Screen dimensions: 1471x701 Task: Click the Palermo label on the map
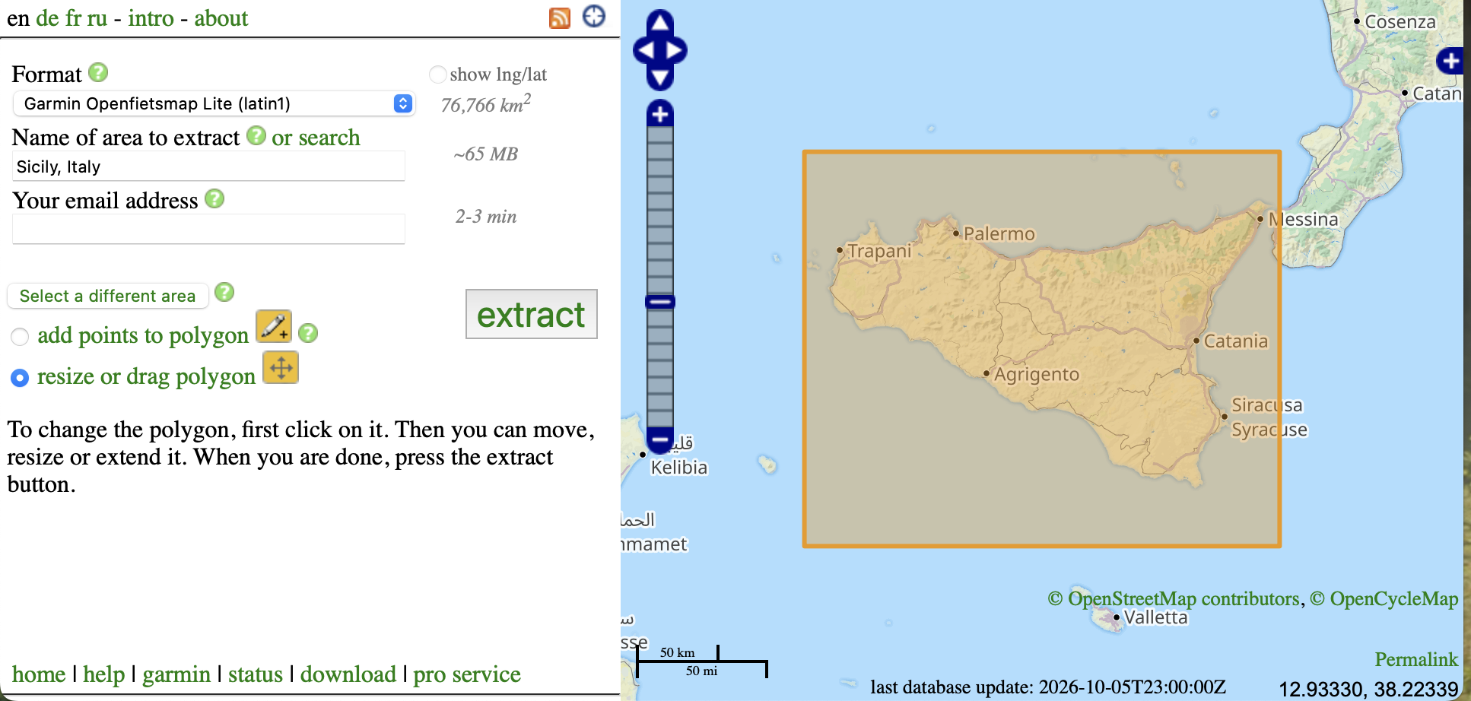(999, 233)
